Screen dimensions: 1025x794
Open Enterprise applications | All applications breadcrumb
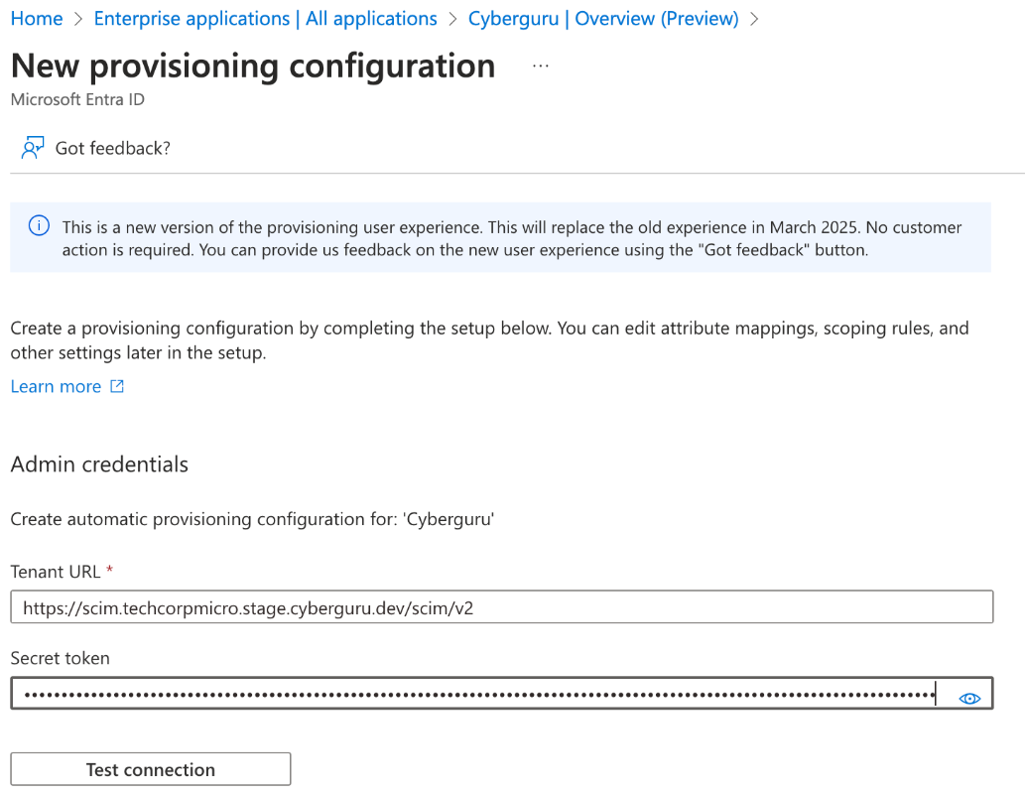click(x=265, y=18)
